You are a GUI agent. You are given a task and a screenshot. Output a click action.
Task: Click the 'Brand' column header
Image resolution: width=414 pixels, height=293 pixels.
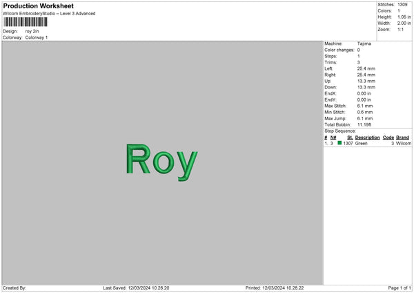(403, 138)
